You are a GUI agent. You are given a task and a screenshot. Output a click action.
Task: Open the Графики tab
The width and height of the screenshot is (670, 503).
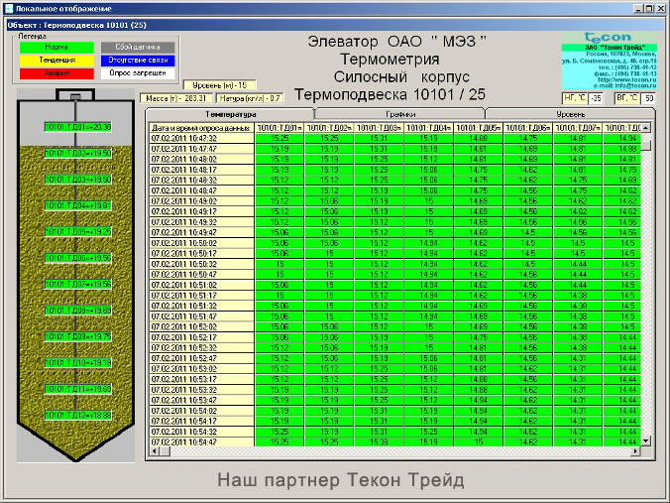click(400, 114)
